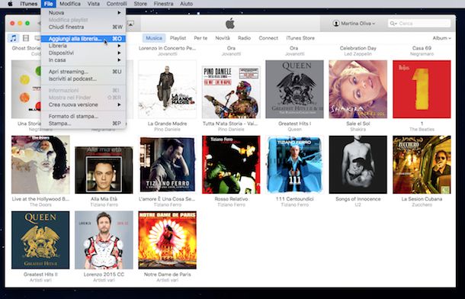Screen dimensions: 465x299
Task: Click the Casa 69 album title
Action: pyautogui.click(x=422, y=48)
